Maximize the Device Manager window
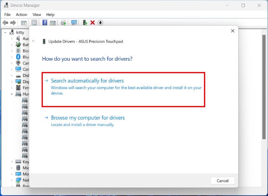Image resolution: width=268 pixels, height=196 pixels. [243, 6]
